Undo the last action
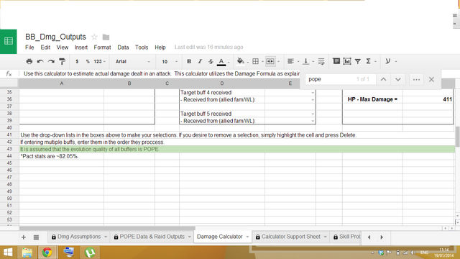Viewport: 460px width, 259px height. [x=40, y=61]
